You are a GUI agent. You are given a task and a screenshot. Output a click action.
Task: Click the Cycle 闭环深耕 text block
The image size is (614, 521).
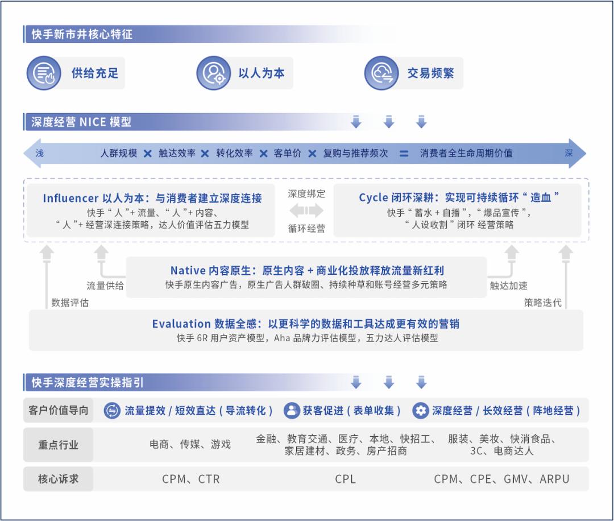[458, 212]
